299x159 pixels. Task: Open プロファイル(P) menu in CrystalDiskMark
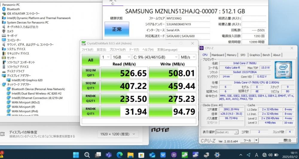[x=118, y=50]
